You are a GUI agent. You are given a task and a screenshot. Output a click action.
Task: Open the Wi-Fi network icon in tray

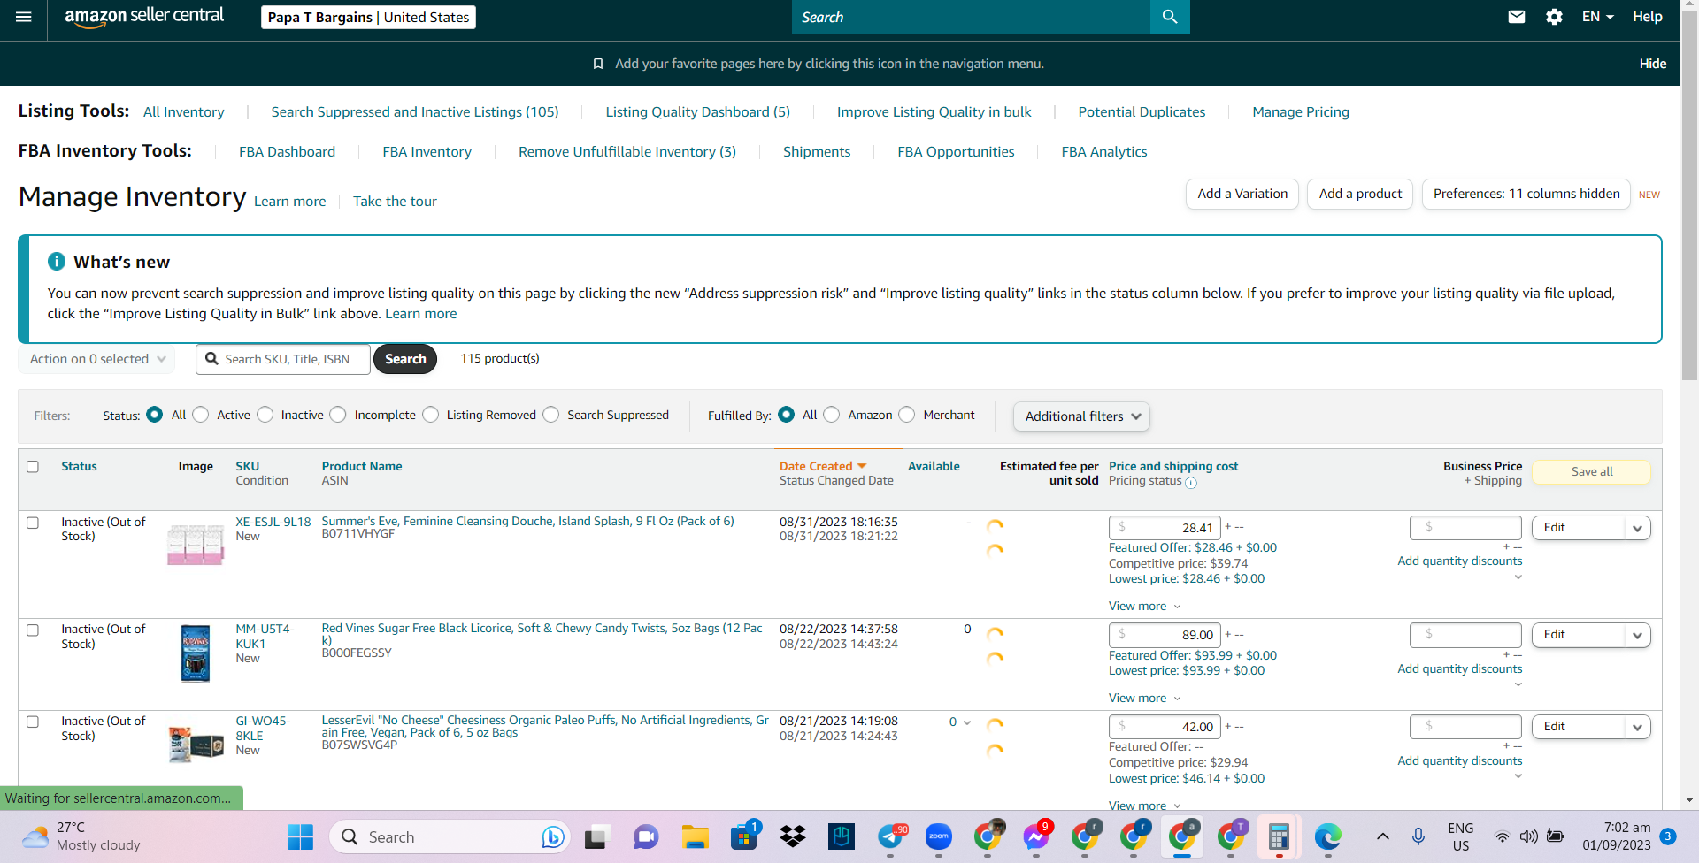[1503, 836]
